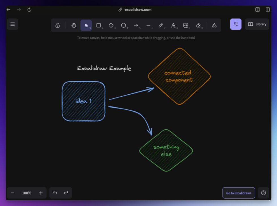
Task: Select the Selection arrow tool
Action: [x=86, y=25]
